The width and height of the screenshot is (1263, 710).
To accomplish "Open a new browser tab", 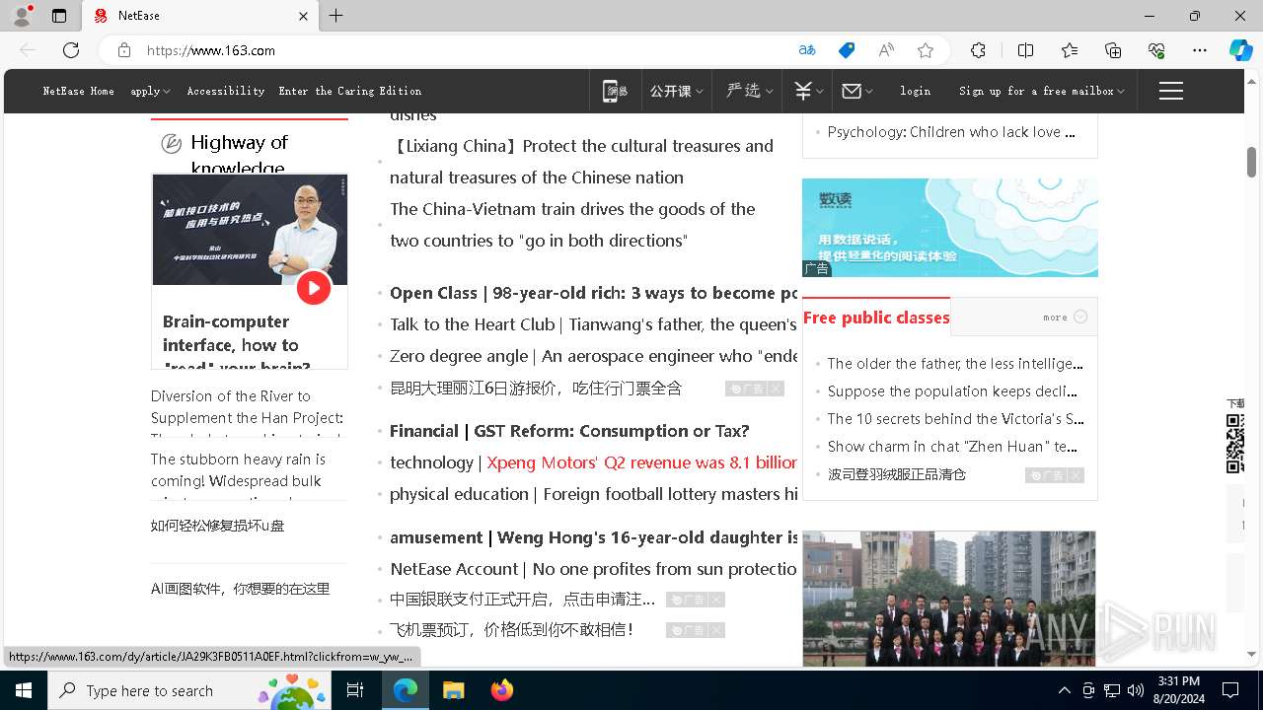I will 336,16.
